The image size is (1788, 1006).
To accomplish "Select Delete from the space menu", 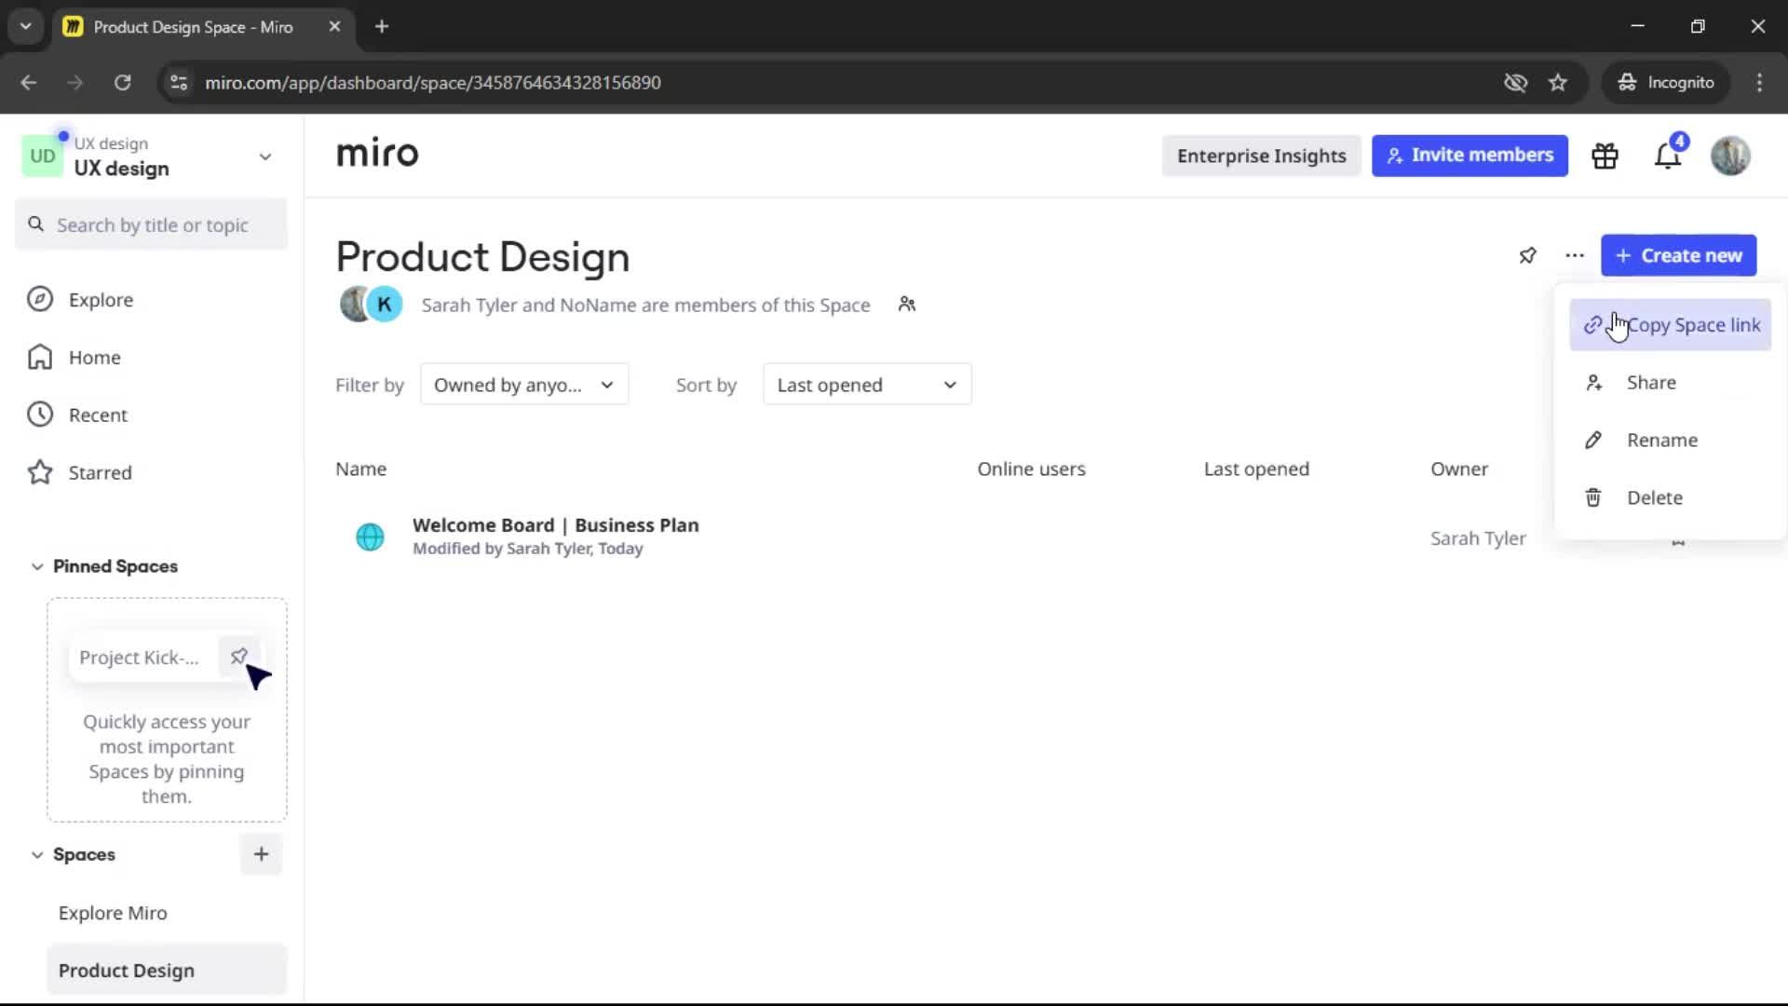I will pyautogui.click(x=1671, y=498).
